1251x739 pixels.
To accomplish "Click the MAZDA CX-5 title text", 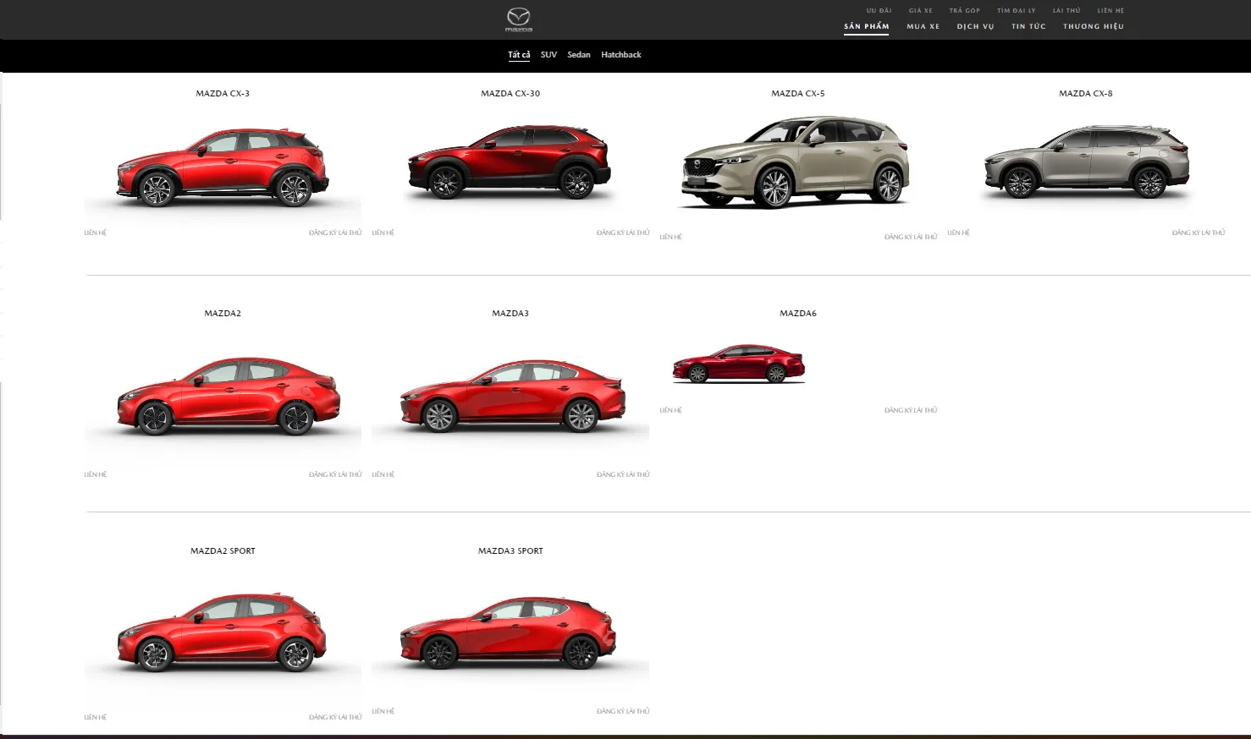I will [798, 93].
